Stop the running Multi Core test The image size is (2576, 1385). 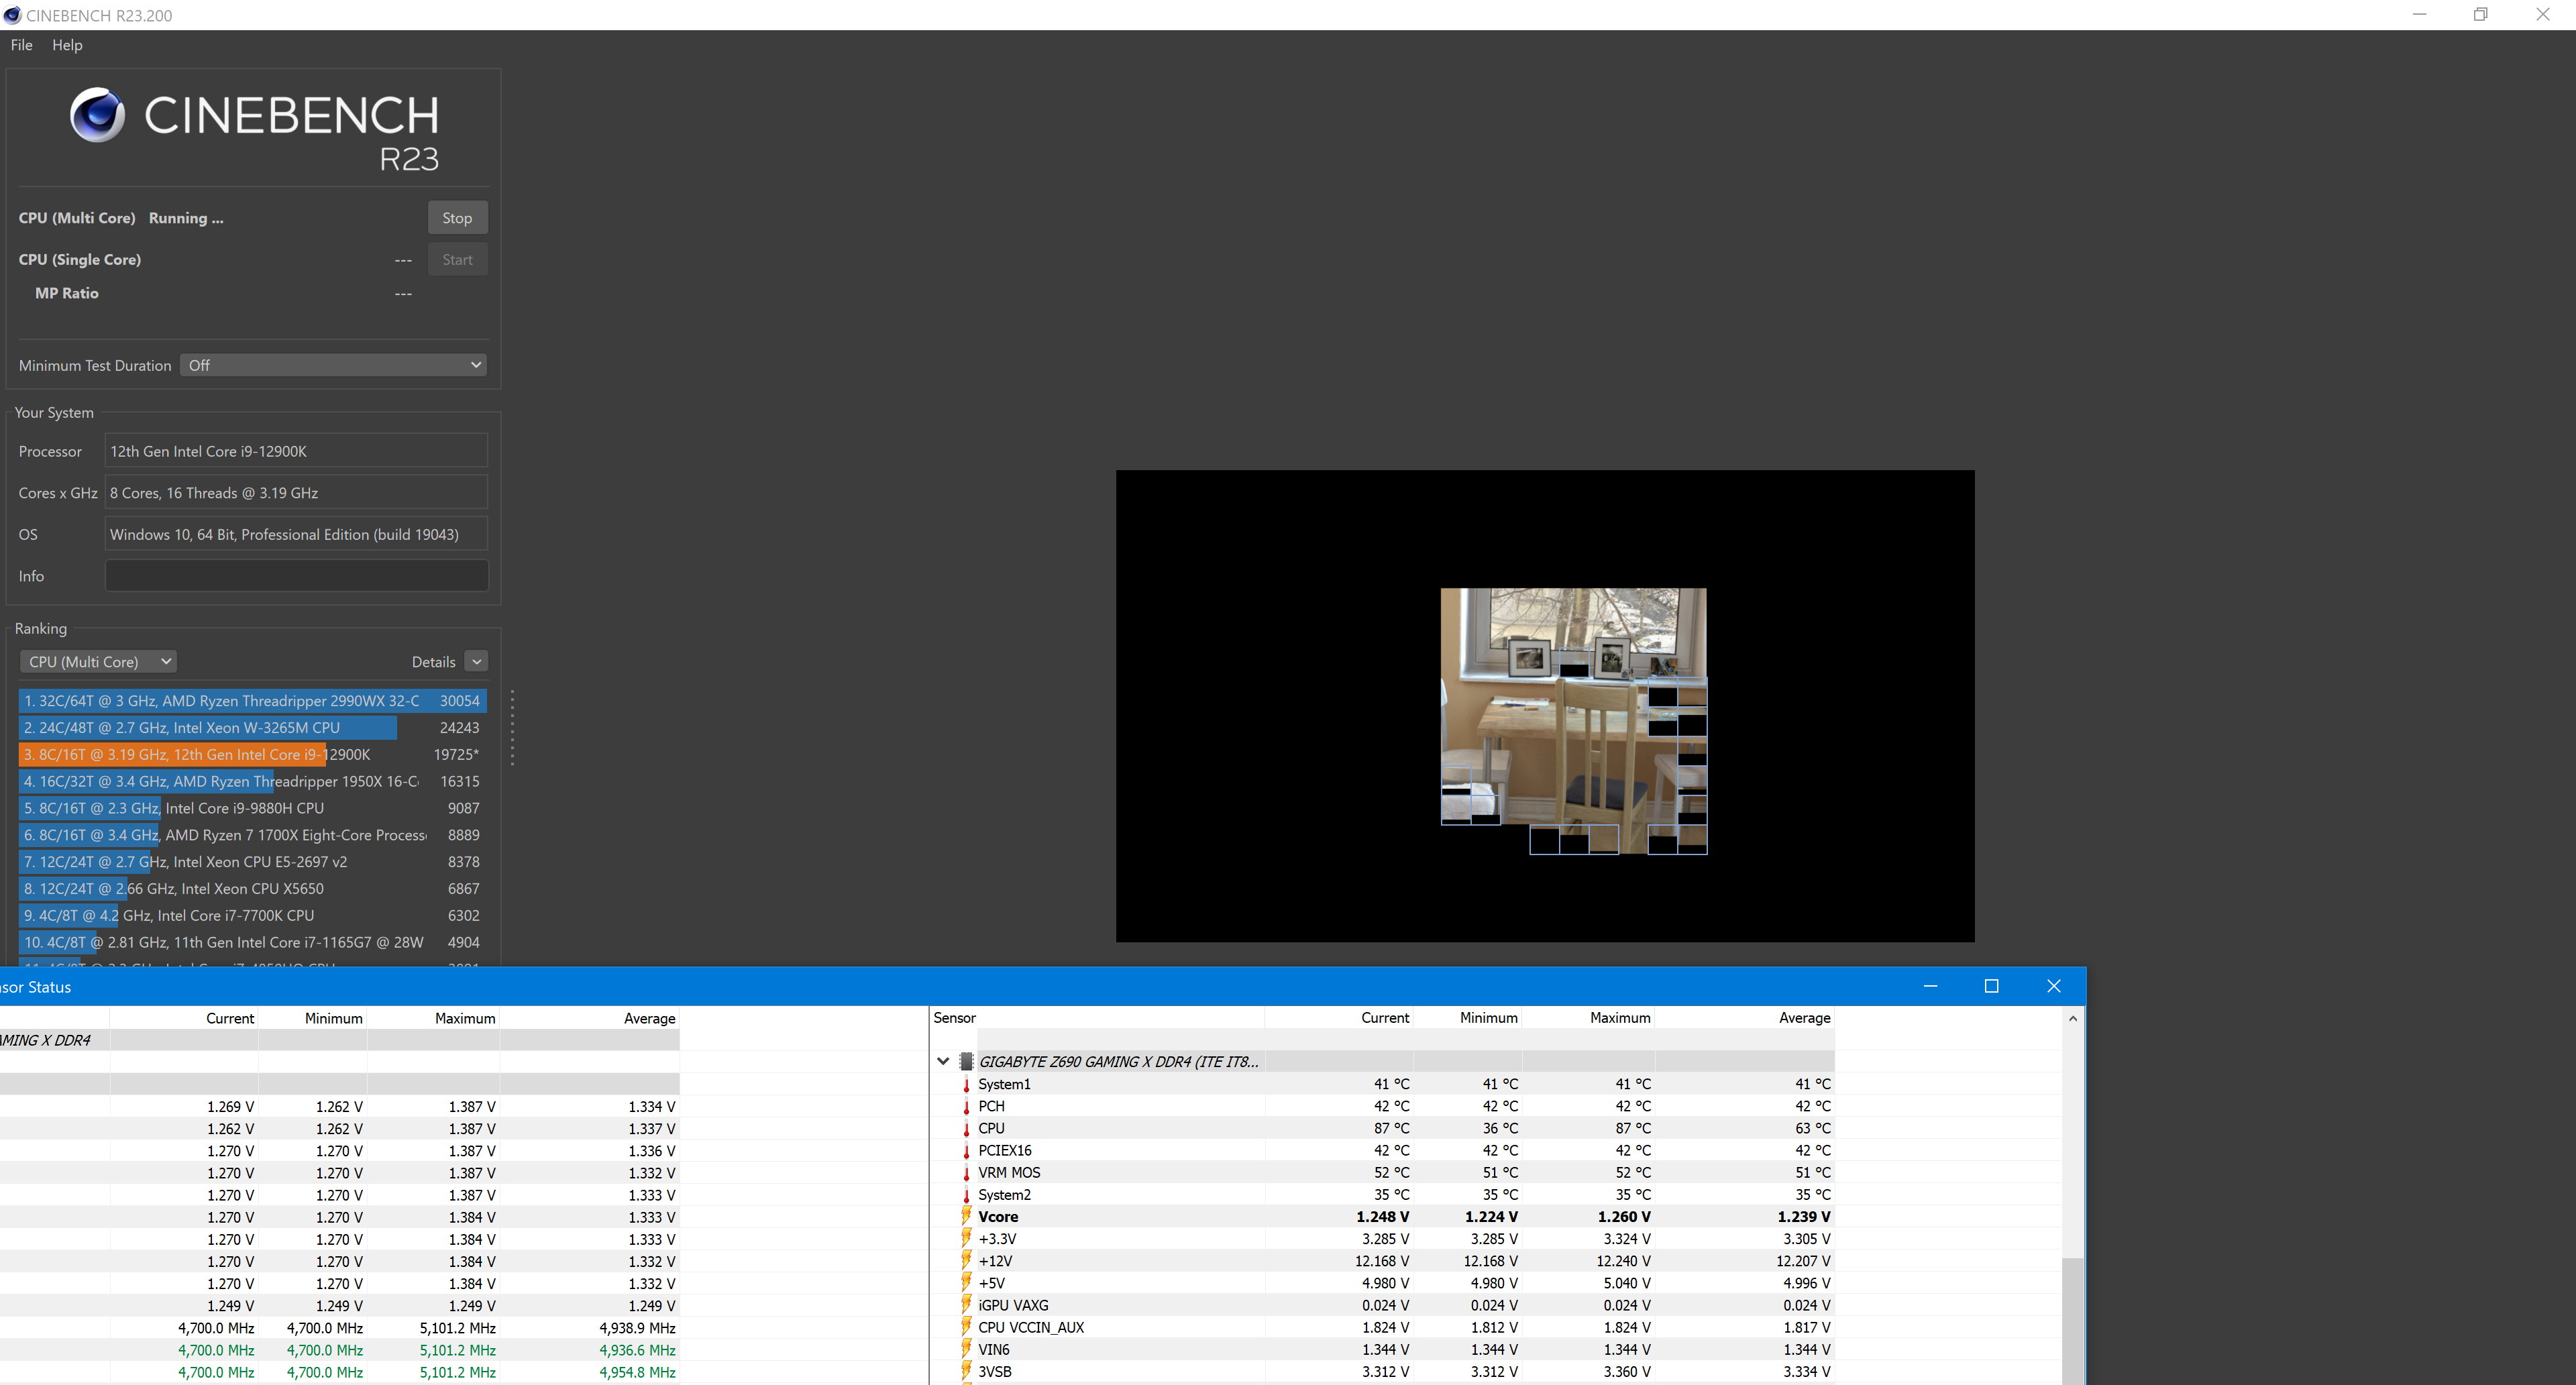[457, 218]
